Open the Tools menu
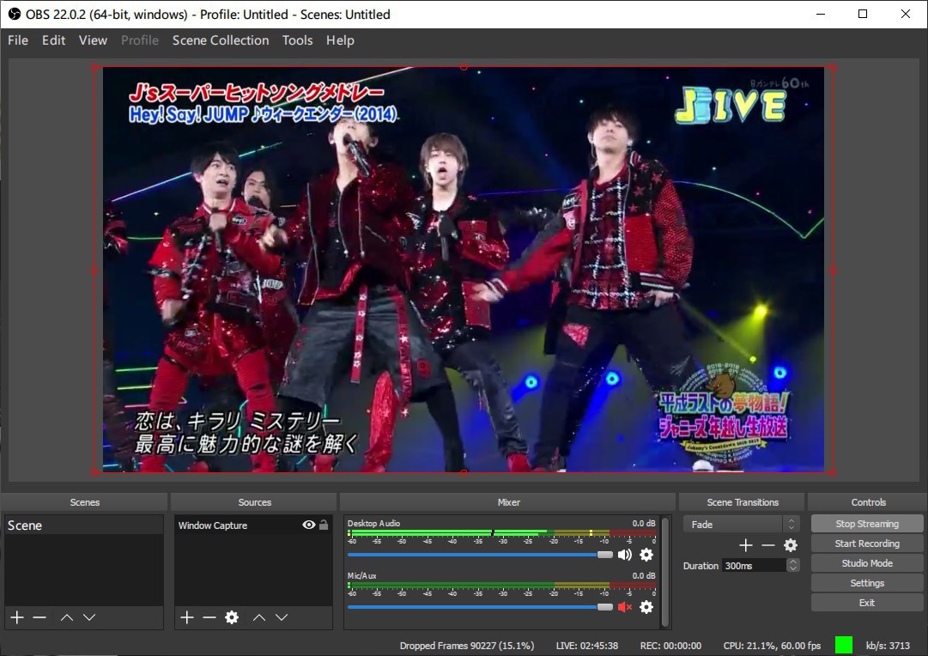Image resolution: width=928 pixels, height=656 pixels. [x=297, y=40]
